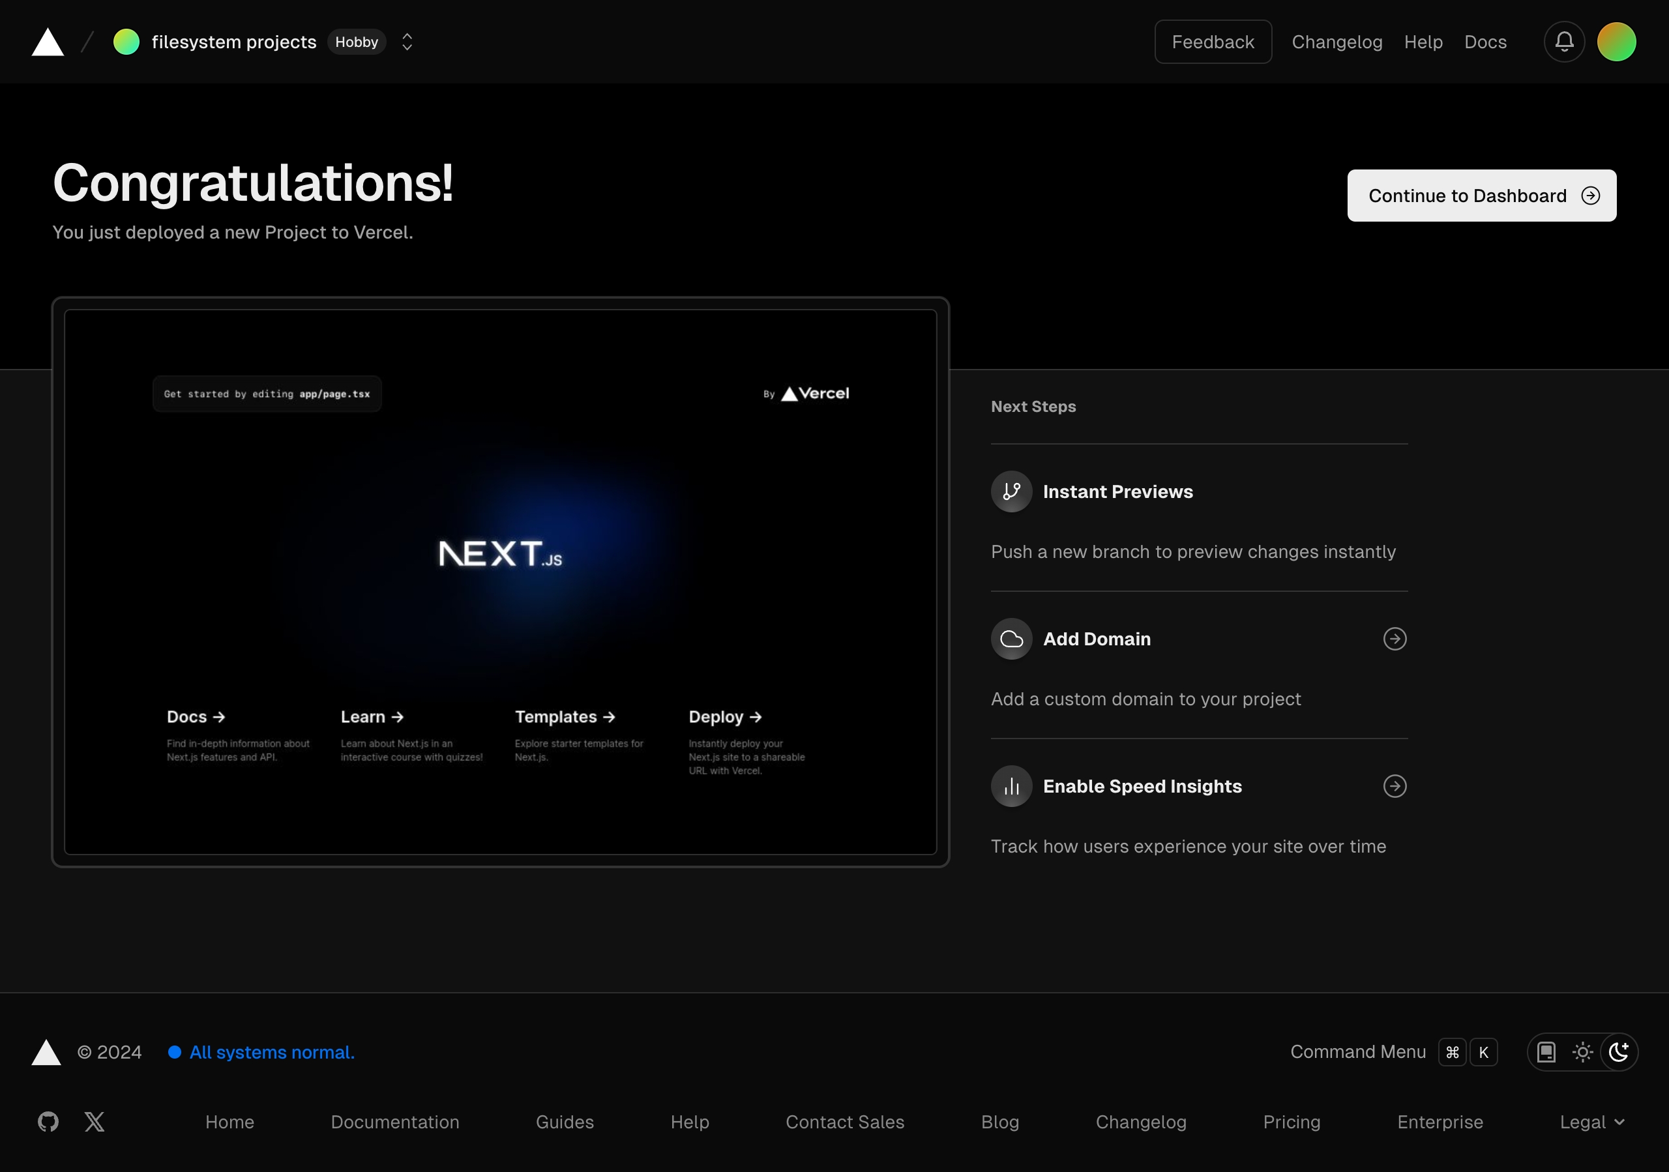Click Continue to Dashboard
The width and height of the screenshot is (1669, 1172).
pos(1481,196)
